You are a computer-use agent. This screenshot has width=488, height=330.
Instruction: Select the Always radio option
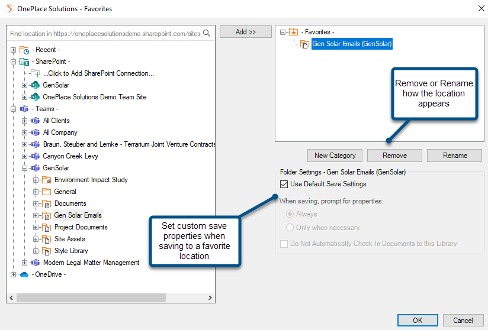[x=290, y=213]
